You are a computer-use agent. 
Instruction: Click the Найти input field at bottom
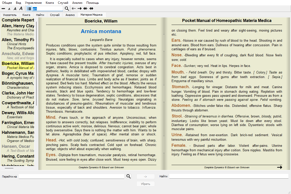click(229, 176)
